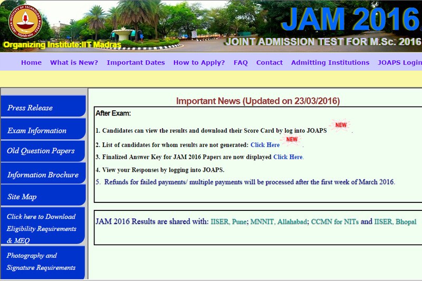
Task: Open What is New? page
Action: (74, 62)
